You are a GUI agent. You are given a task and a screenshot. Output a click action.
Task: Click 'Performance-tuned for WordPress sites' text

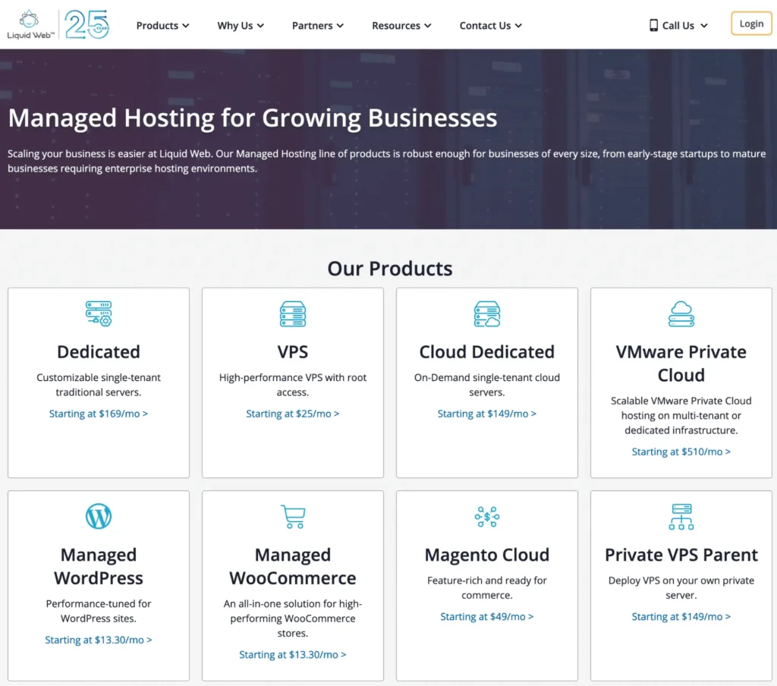point(99,611)
